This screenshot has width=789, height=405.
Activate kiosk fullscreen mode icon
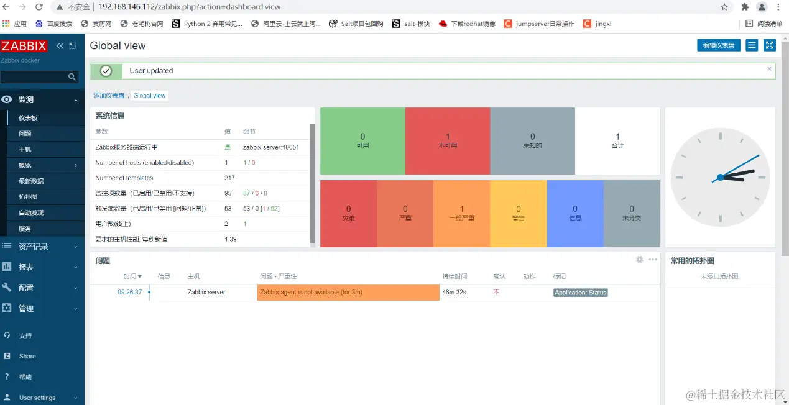(x=770, y=45)
